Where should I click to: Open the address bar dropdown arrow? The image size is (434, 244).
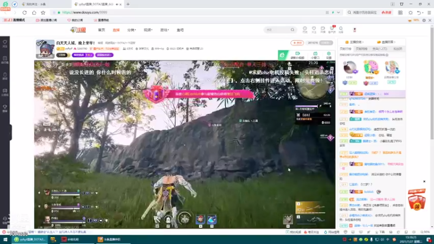click(x=338, y=12)
